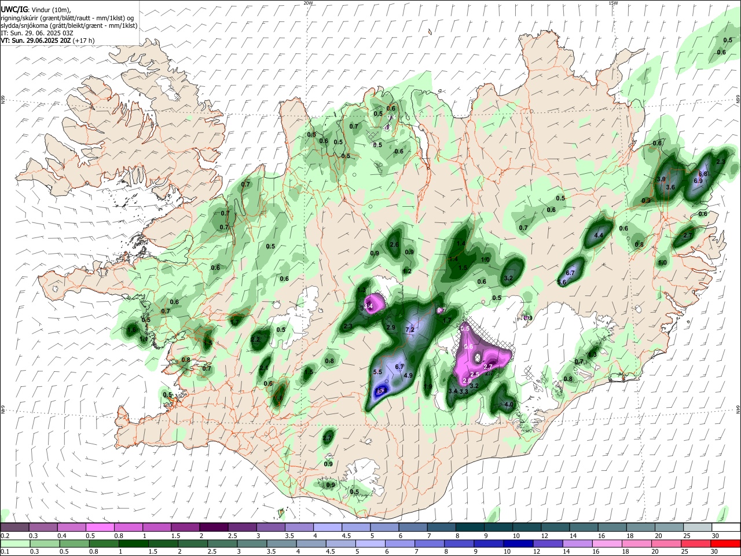Click the 5.6 precipitation value on the map
741x556 pixels.
pos(561,282)
